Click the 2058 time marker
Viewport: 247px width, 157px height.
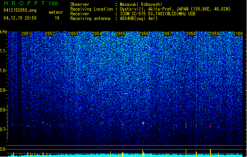191,34
